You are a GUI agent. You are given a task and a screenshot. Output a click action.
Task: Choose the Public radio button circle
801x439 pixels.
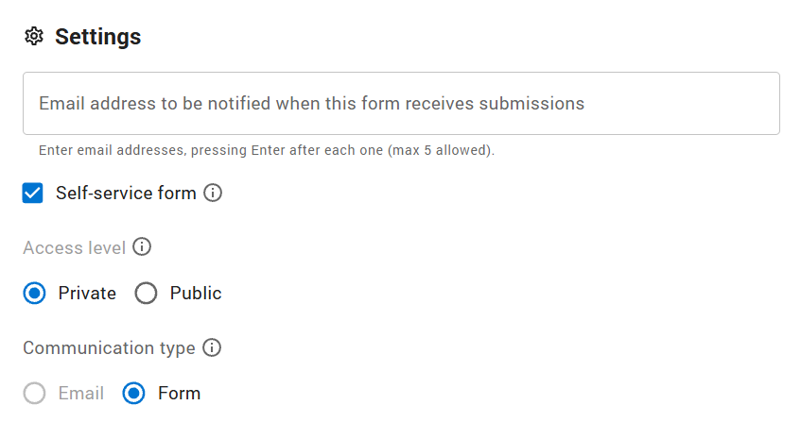pos(146,294)
